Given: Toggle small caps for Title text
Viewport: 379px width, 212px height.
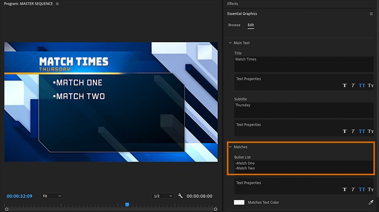Looking at the screenshot, I should click(370, 86).
